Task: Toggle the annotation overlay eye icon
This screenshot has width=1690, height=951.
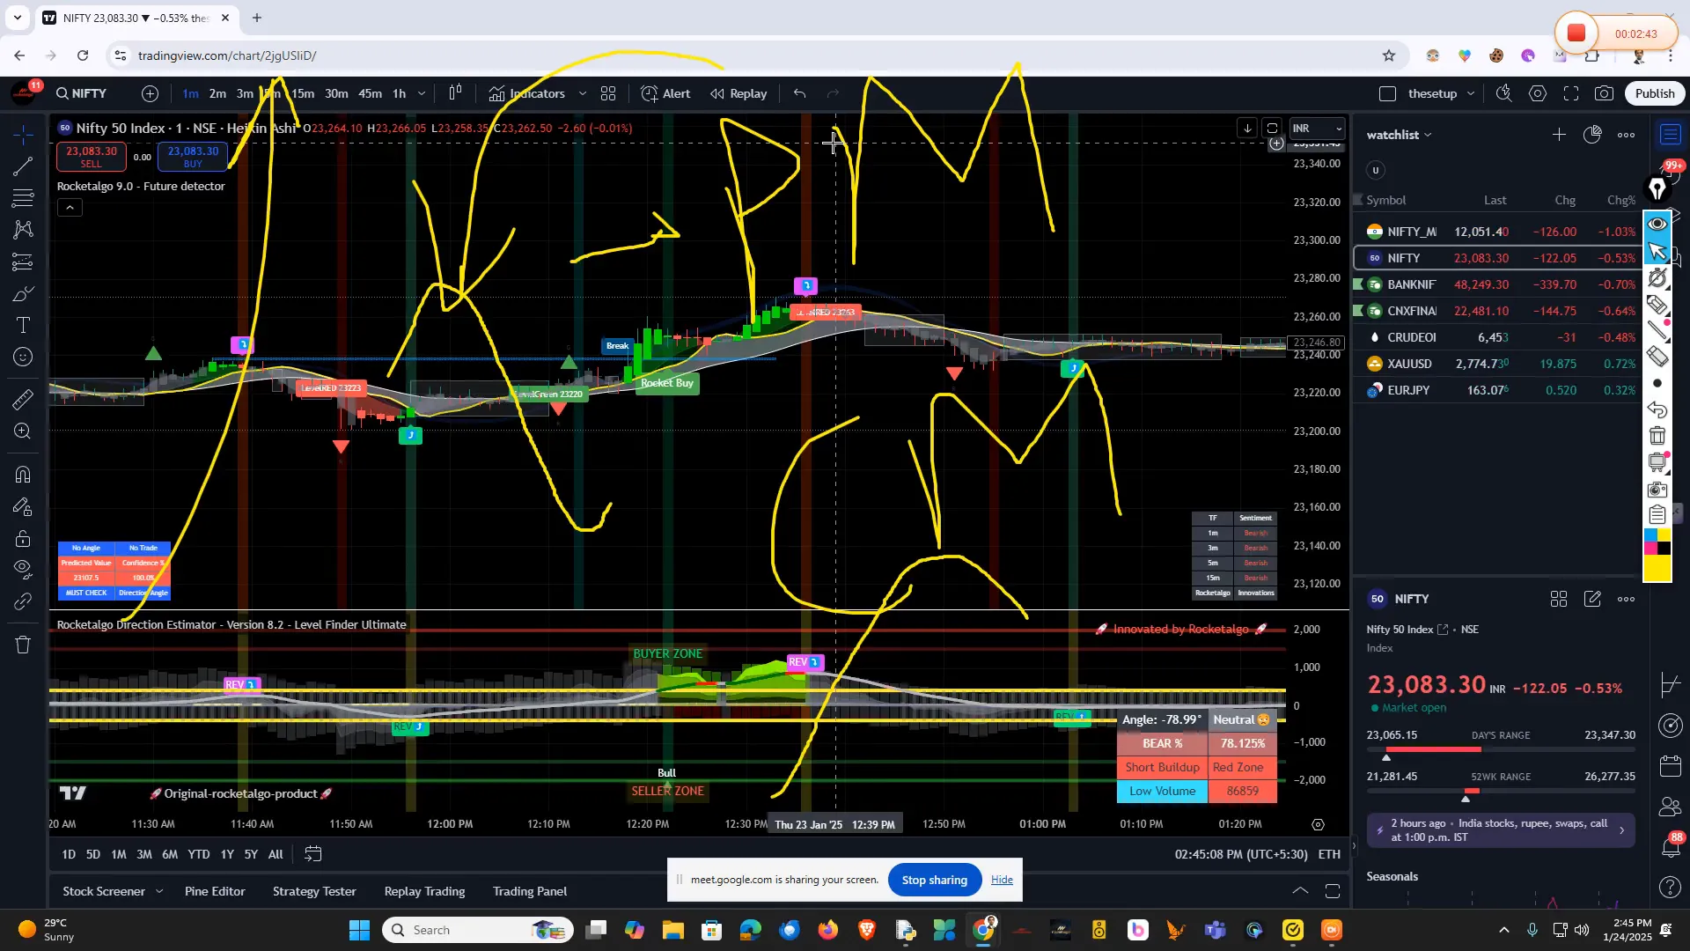Action: click(1658, 224)
